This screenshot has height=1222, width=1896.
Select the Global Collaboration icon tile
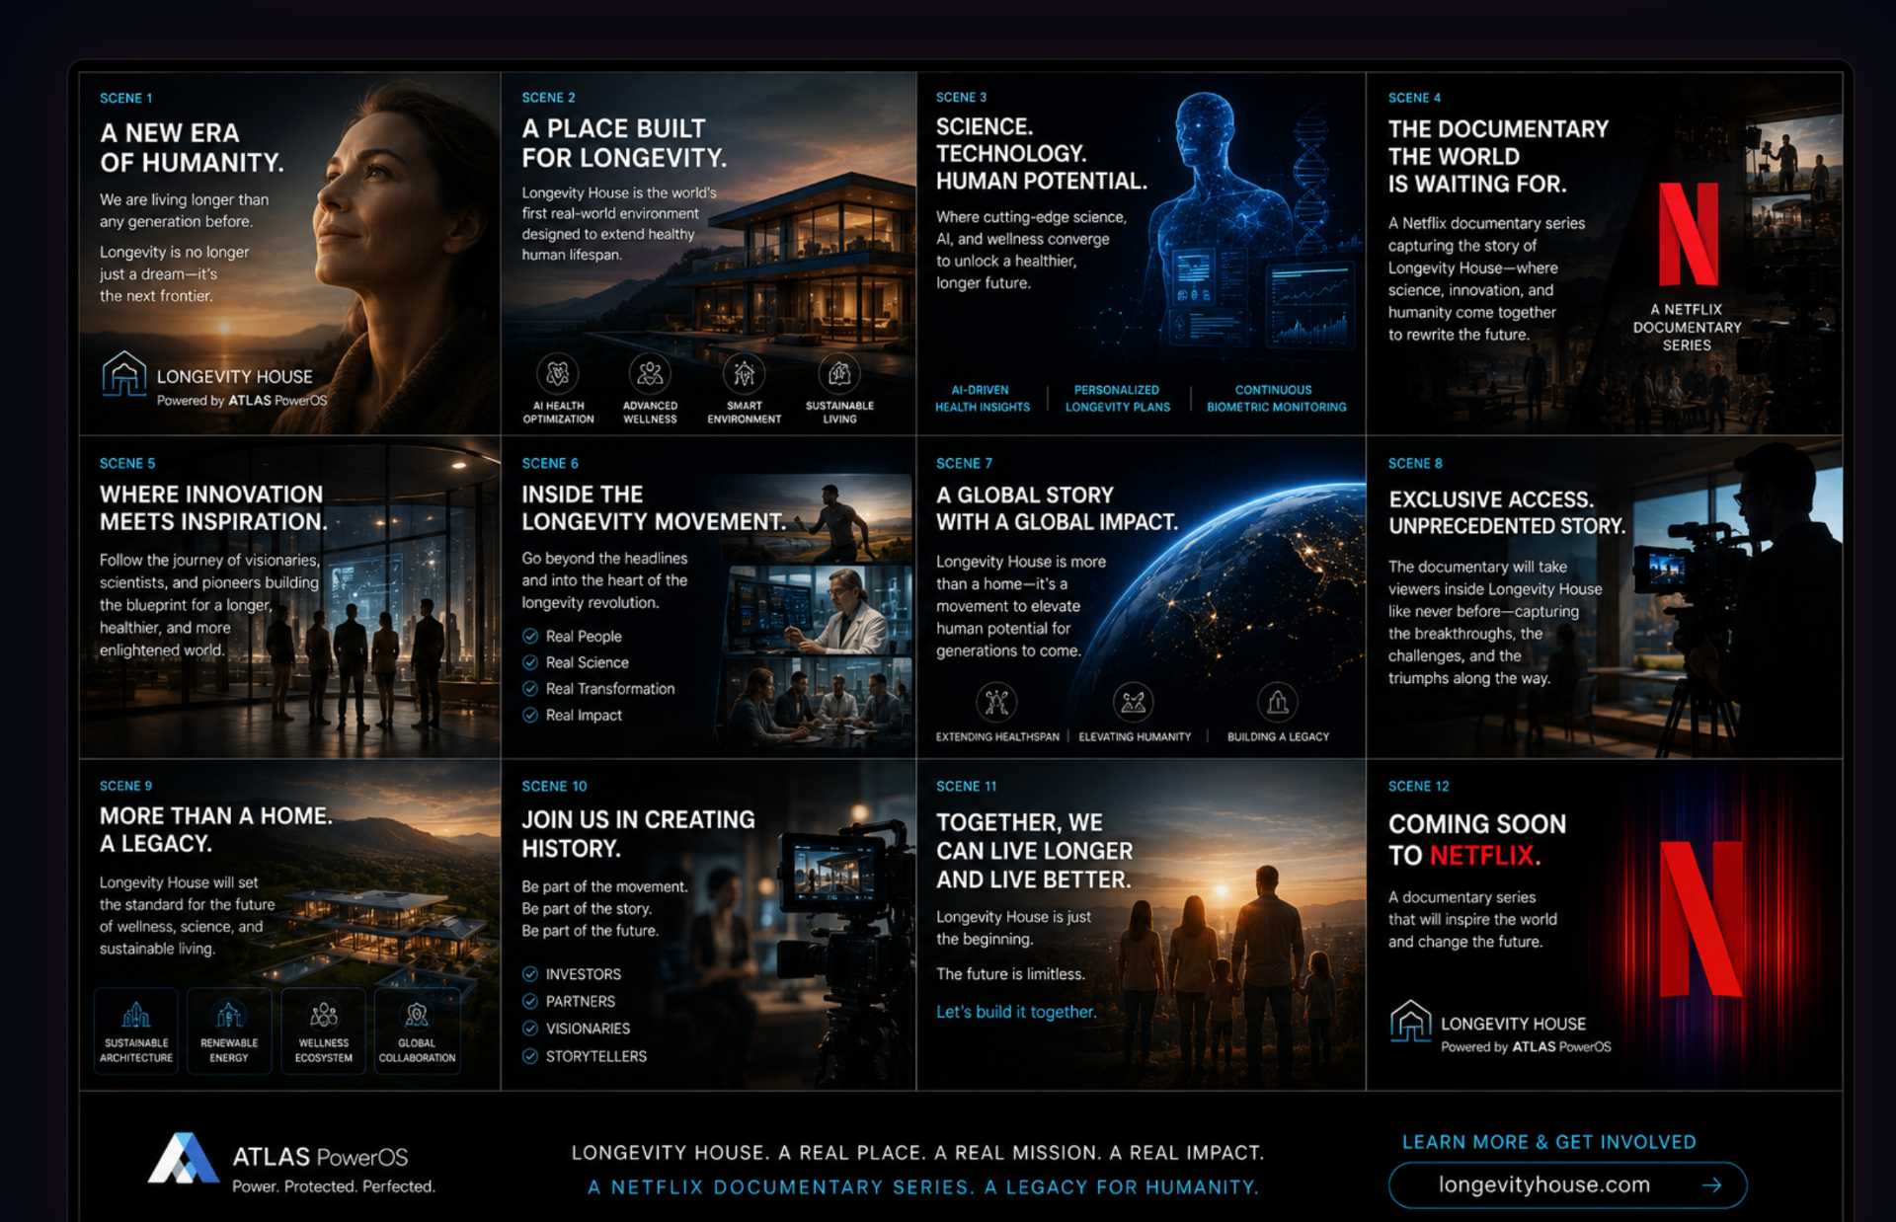[x=417, y=1031]
